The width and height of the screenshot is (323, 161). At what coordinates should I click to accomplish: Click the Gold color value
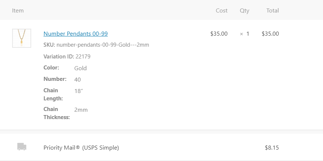click(x=80, y=68)
